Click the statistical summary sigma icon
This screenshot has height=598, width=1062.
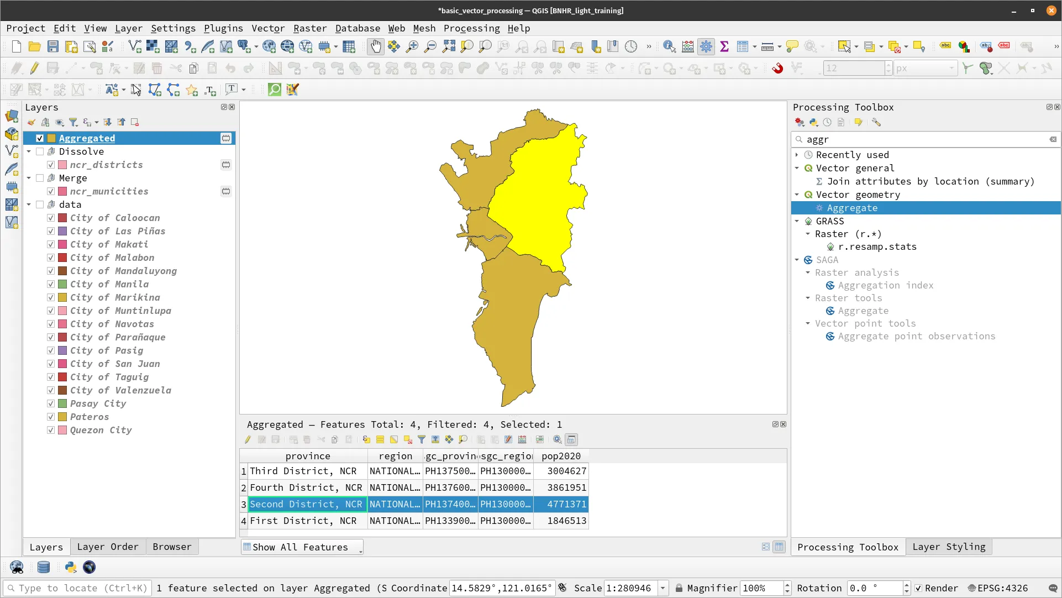click(724, 47)
